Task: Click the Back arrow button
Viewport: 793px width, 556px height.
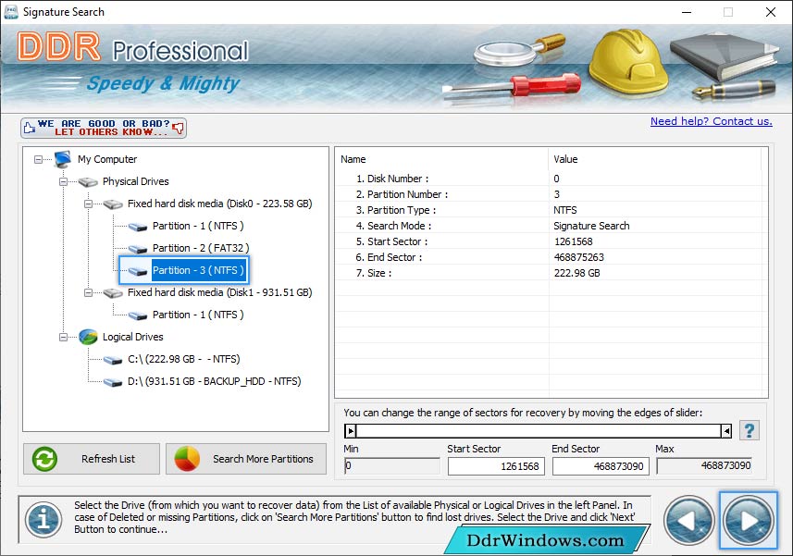Action: click(688, 520)
